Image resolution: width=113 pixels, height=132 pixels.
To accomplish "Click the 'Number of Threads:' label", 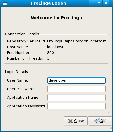I will click(25, 58).
